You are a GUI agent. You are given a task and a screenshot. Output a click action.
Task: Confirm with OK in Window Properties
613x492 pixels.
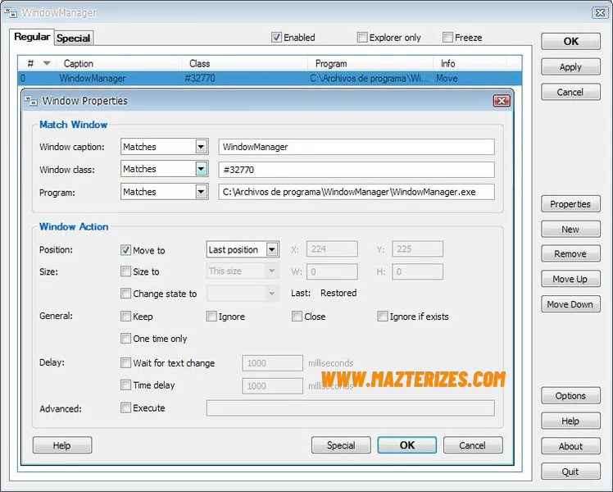click(407, 445)
